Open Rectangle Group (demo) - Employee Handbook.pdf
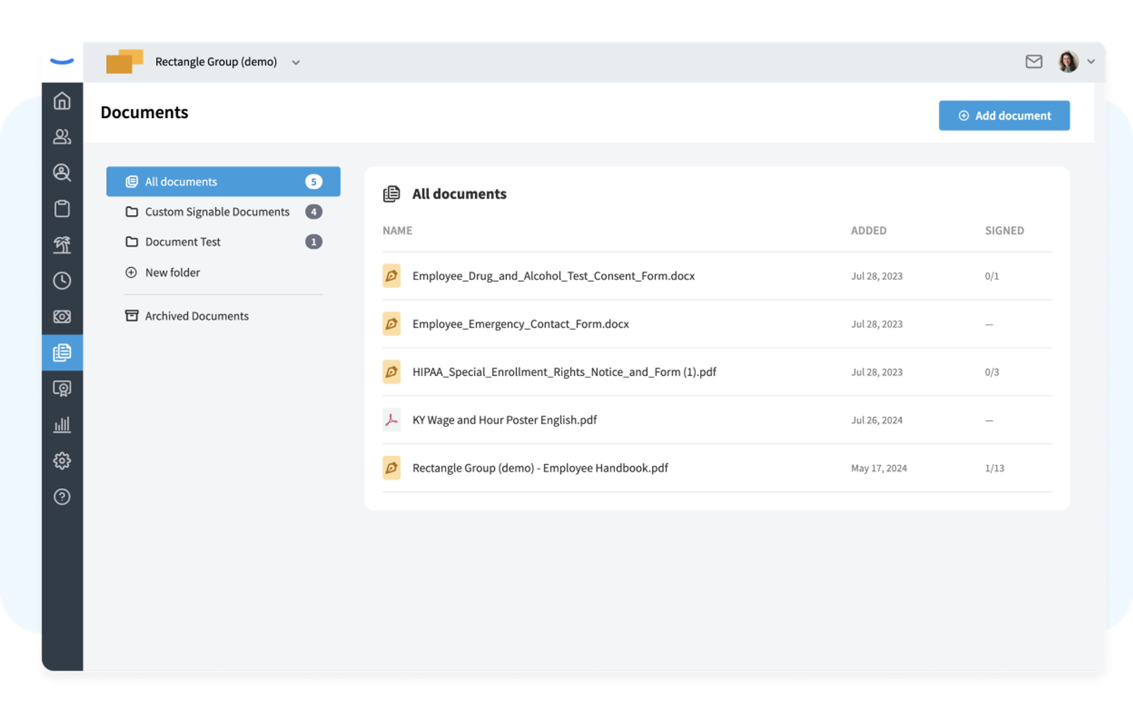 (x=540, y=468)
